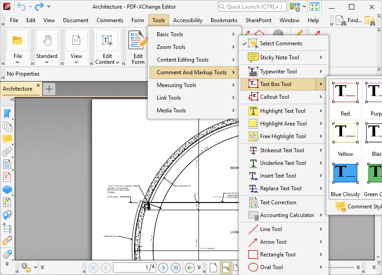
Task: Click the Find button in toolbar
Action: coord(348,20)
